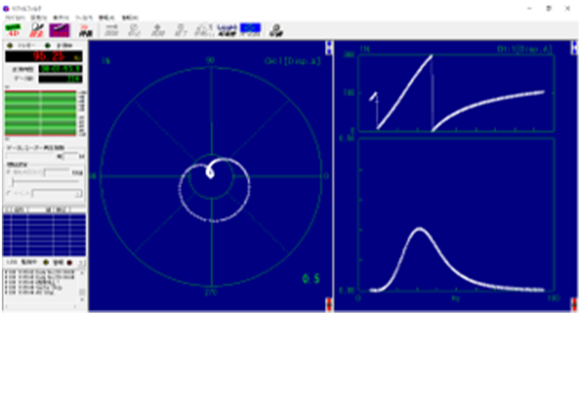Screen dimensions: 581x418
Task: Click the first entry in the log list
Action: click(40, 273)
